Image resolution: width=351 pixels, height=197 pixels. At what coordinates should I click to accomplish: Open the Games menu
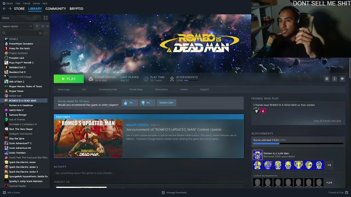[x=36, y=3]
